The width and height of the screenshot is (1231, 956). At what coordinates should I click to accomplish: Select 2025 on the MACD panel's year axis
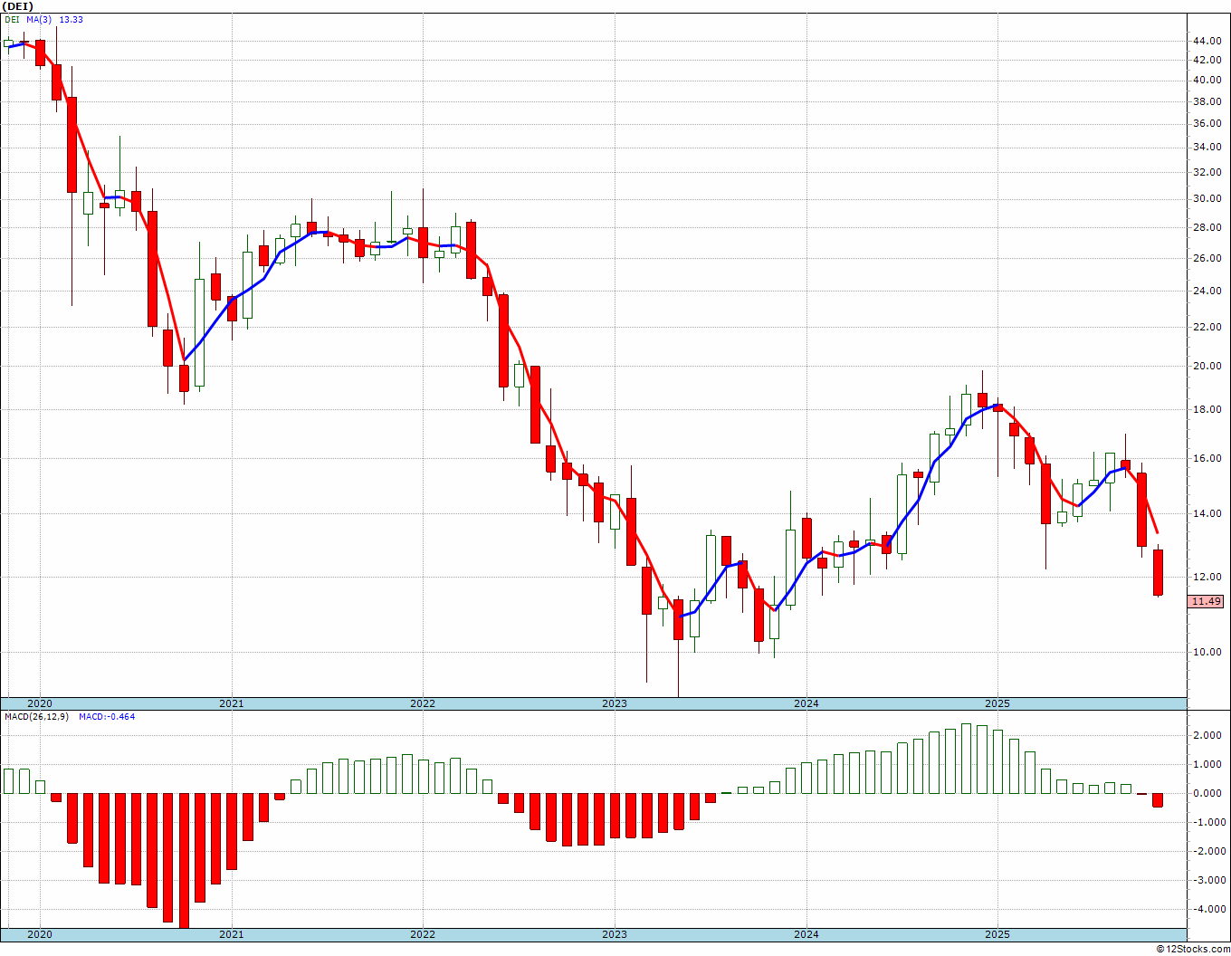tap(997, 934)
